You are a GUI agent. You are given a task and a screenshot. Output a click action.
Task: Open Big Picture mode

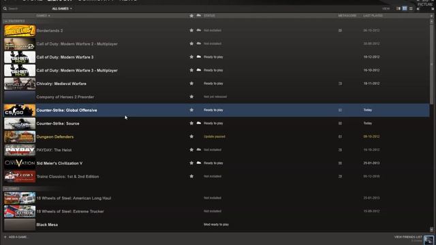click(x=425, y=5)
